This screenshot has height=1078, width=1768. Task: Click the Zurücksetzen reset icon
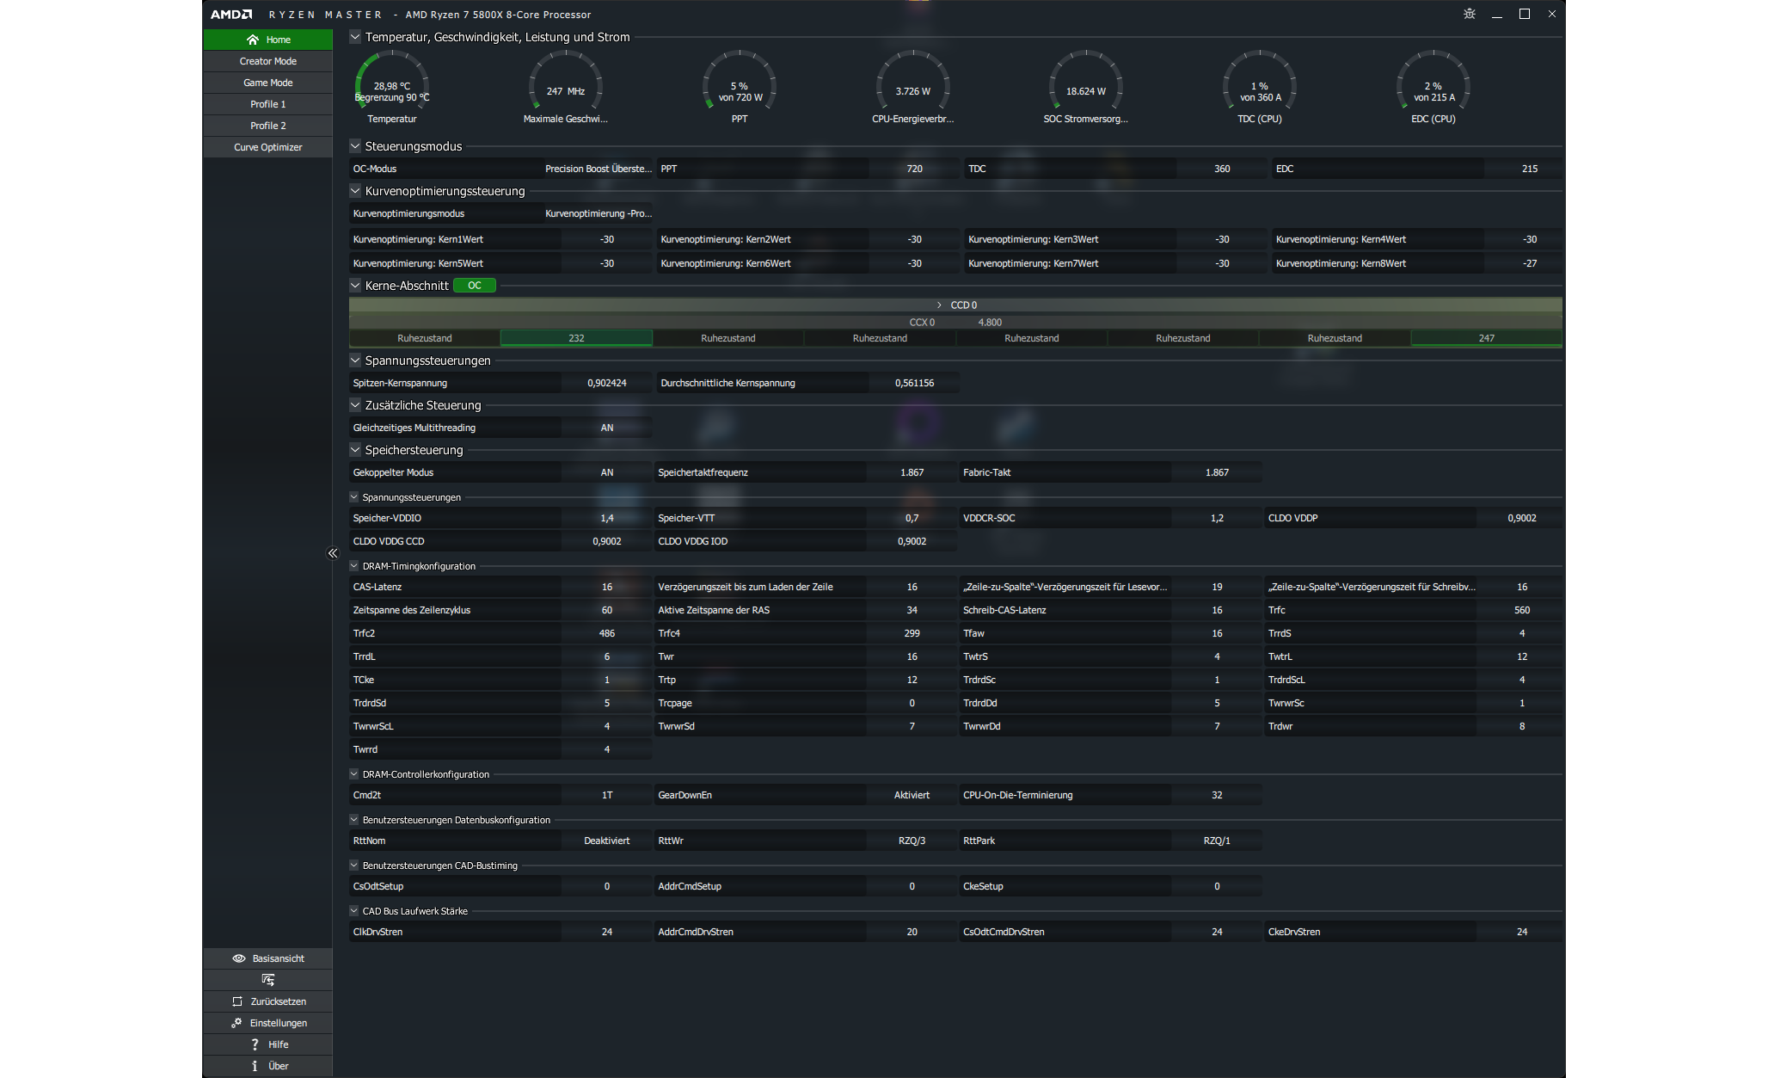click(237, 1001)
